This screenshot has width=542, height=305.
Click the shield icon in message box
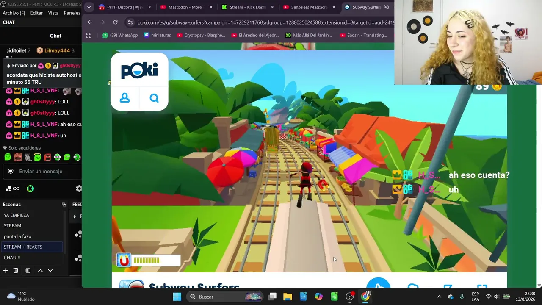tap(11, 171)
